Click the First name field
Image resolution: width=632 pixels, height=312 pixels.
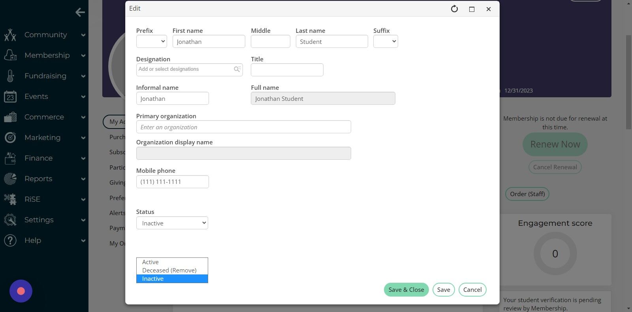(209, 42)
